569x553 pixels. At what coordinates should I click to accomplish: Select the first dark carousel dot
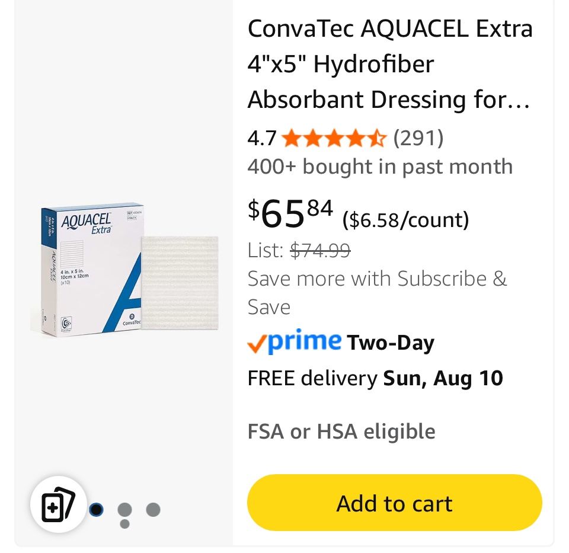(96, 509)
